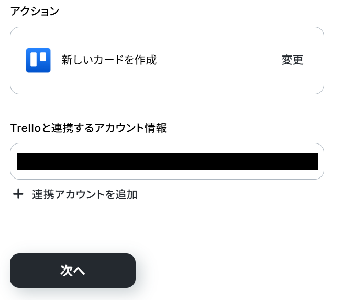The image size is (354, 300).
Task: Proceed to next step with 次へ
Action: point(73,271)
